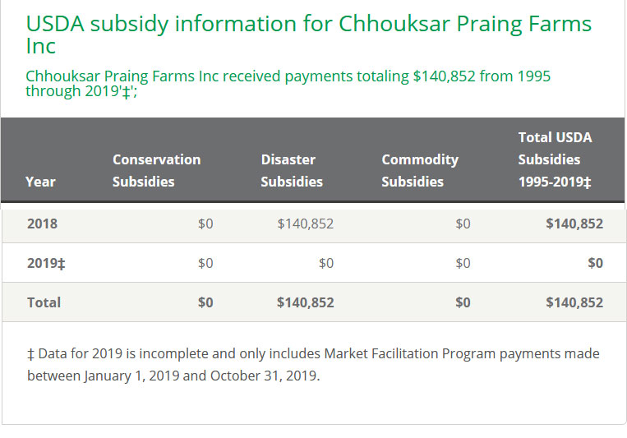
Task: Click the green payments summary subheading
Action: coord(288,83)
